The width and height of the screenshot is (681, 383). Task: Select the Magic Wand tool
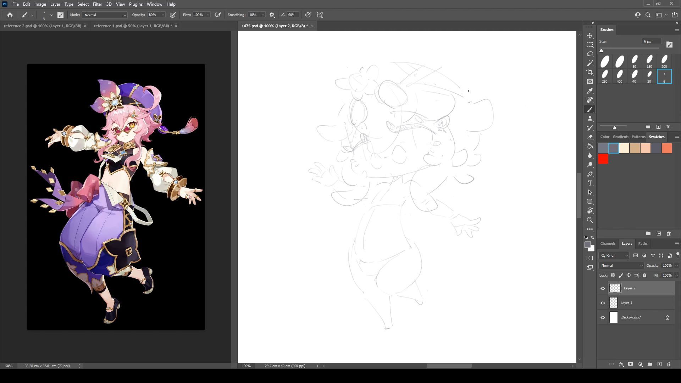pos(590,63)
